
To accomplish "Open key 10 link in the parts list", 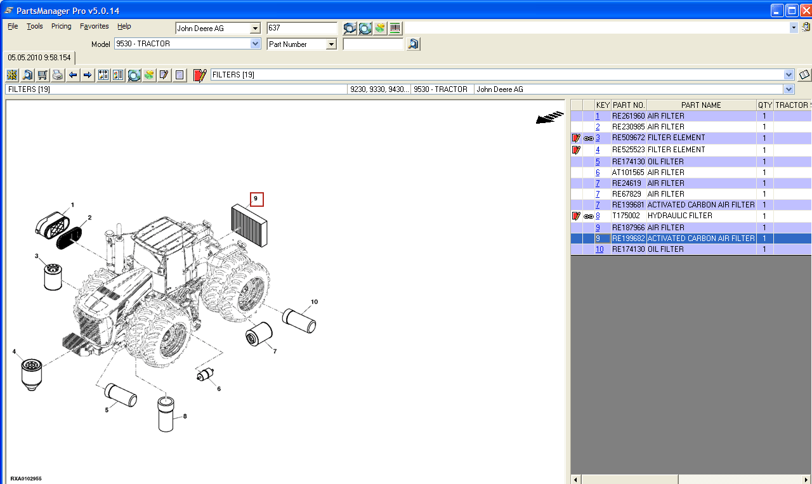I will pyautogui.click(x=599, y=249).
